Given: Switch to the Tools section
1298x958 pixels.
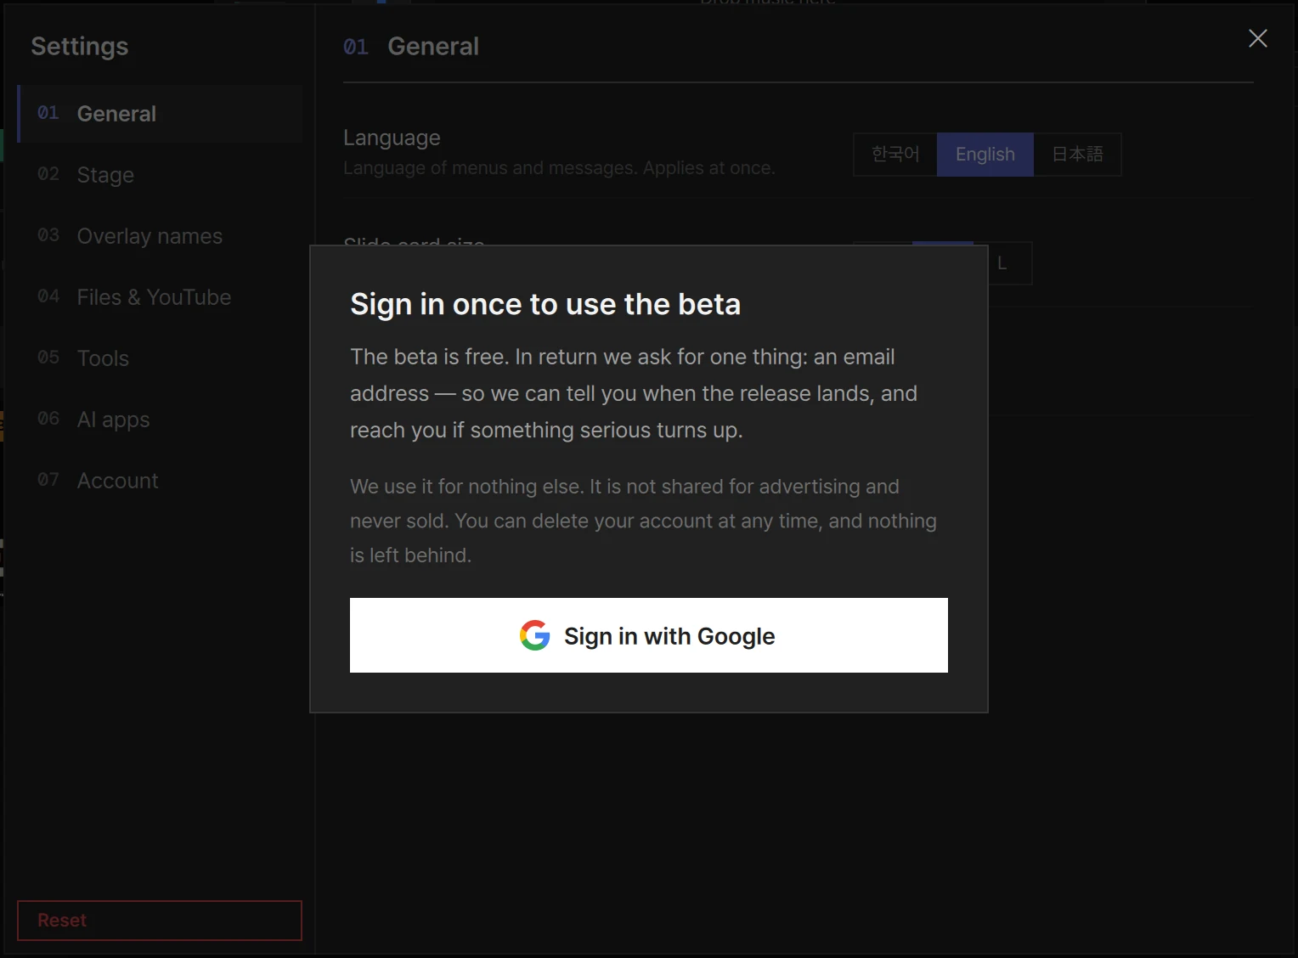Looking at the screenshot, I should 160,358.
